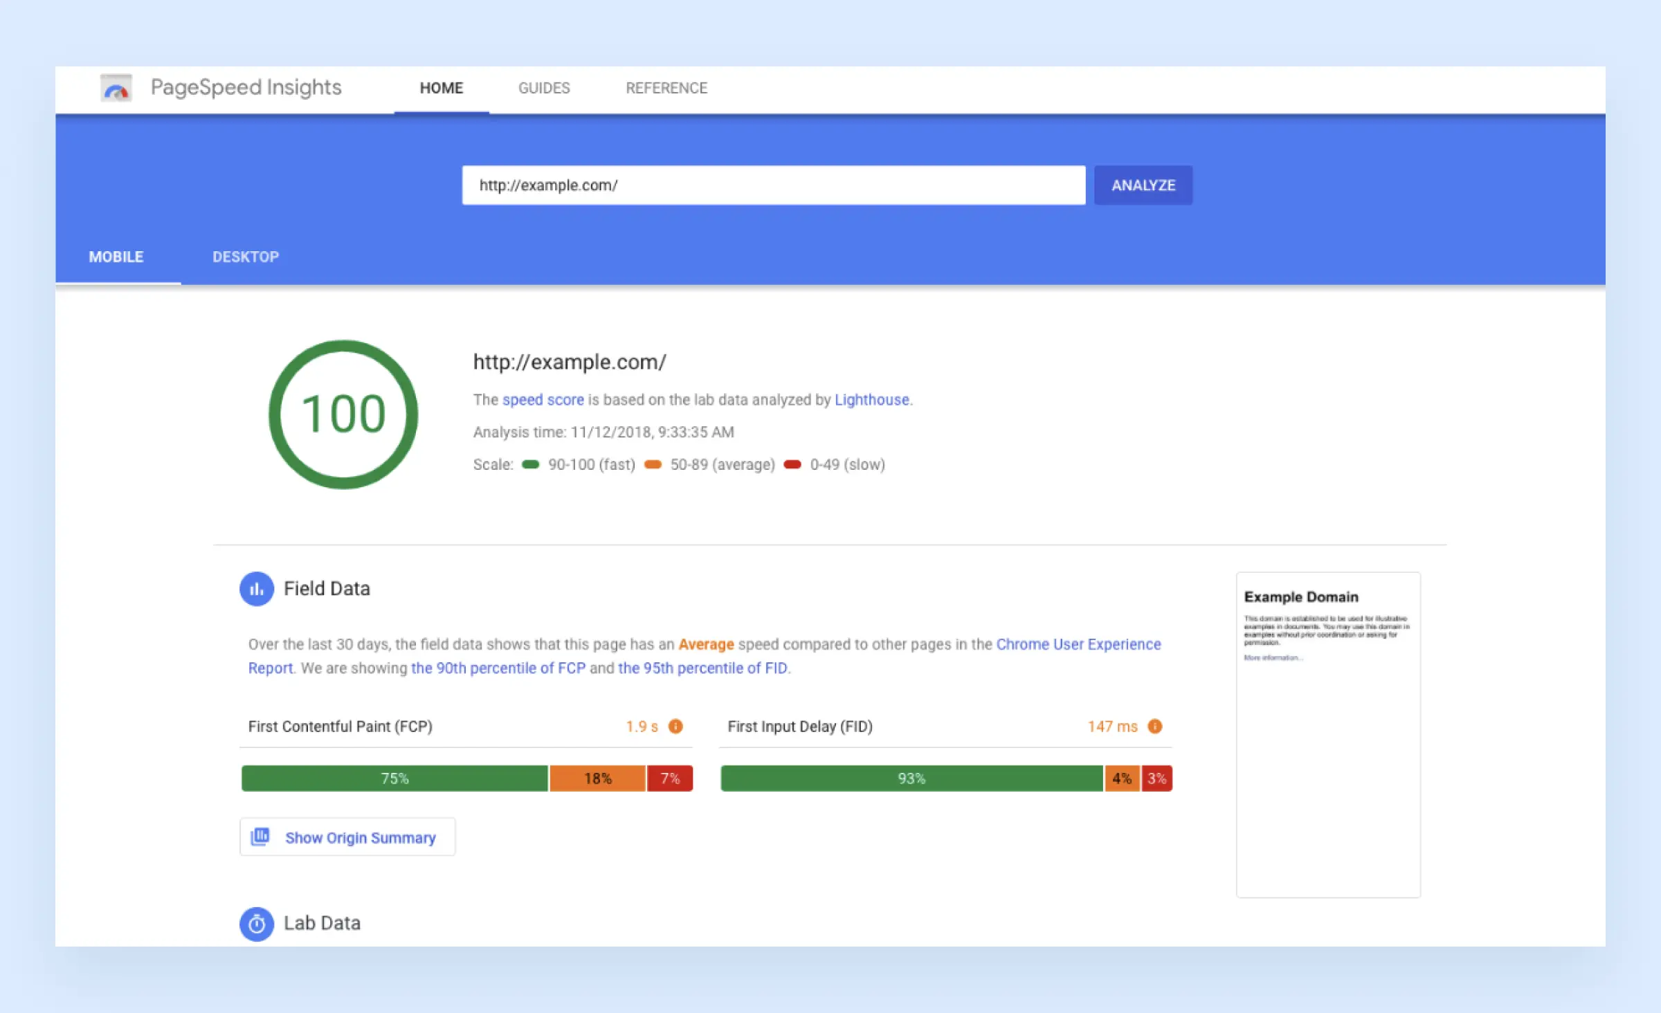Viewport: 1661px width, 1013px height.
Task: Click the red slow scale legend dot
Action: 792,464
